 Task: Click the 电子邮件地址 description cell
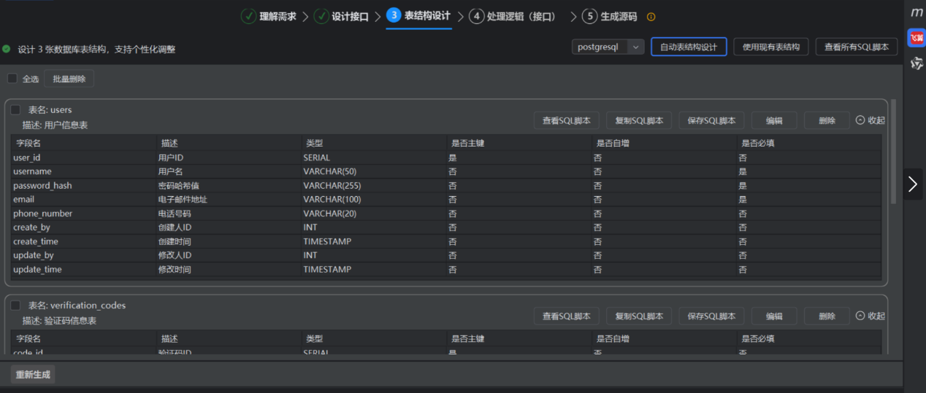tap(228, 199)
